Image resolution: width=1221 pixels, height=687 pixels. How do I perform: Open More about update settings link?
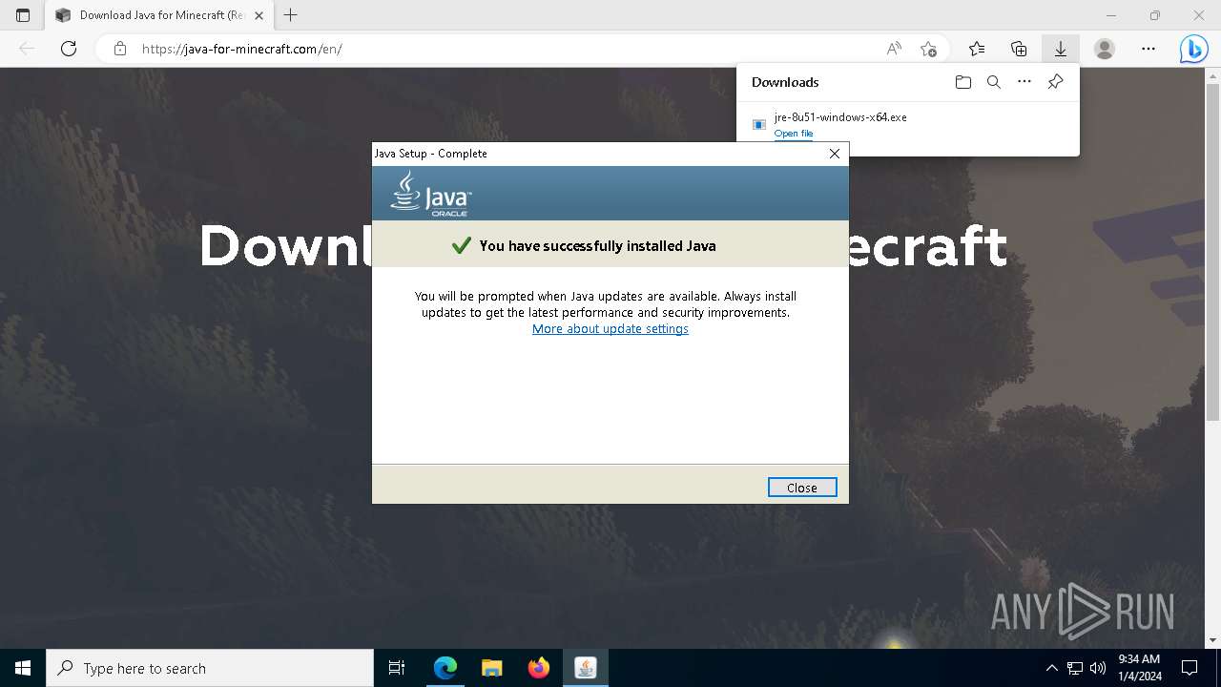click(610, 328)
